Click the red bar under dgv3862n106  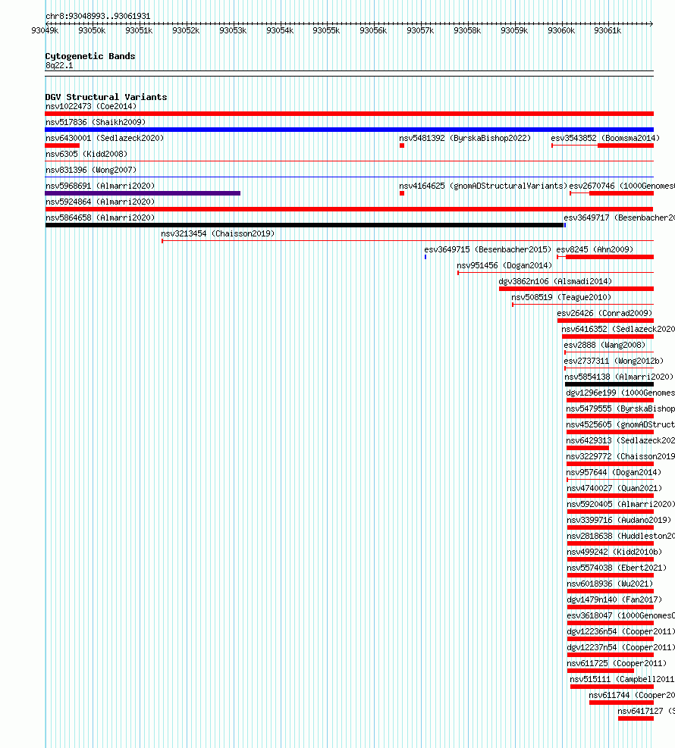576,289
